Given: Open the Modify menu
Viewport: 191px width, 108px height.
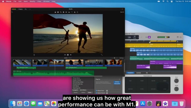Looking at the screenshot, I should click(x=32, y=1).
